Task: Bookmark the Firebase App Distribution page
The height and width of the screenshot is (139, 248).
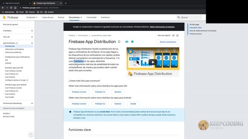Action: point(119,42)
